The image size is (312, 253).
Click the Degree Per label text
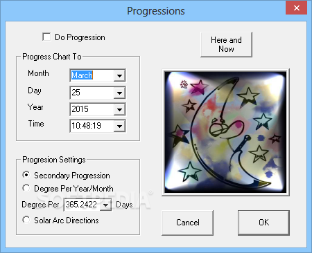click(x=40, y=205)
